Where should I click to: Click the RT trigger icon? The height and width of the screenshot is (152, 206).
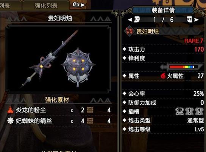(x=189, y=20)
